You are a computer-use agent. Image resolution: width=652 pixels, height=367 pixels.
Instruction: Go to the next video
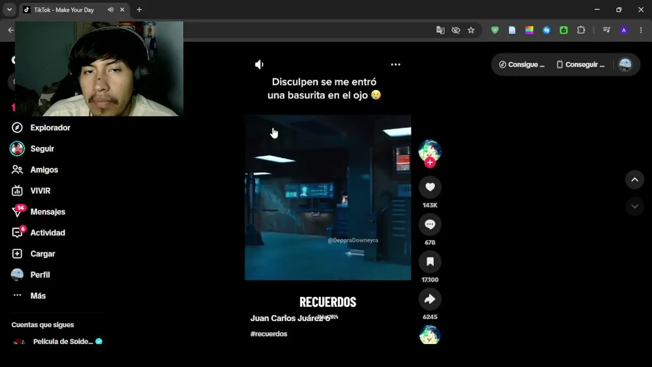635,206
